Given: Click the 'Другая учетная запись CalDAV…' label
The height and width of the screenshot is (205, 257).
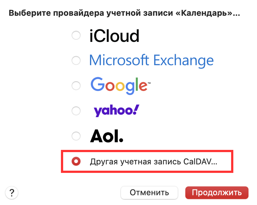Looking at the screenshot, I should click(x=154, y=162).
